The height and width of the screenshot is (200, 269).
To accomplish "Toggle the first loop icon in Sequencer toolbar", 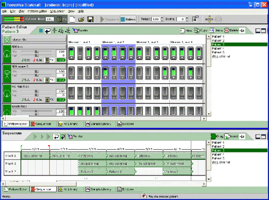I will 56,137.
